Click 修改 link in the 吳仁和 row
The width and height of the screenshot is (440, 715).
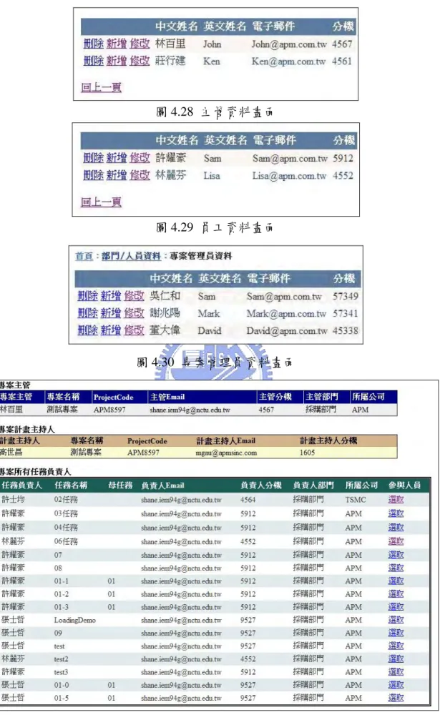click(135, 296)
